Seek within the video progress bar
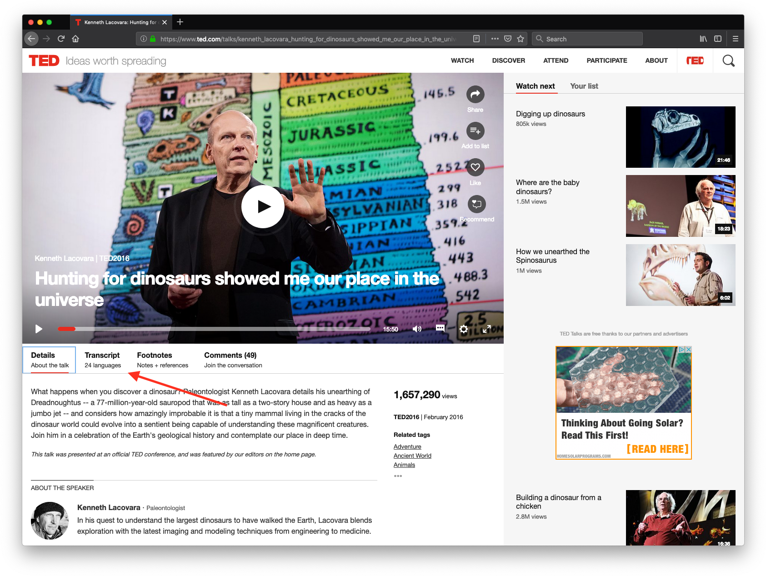766x576 pixels. point(214,329)
